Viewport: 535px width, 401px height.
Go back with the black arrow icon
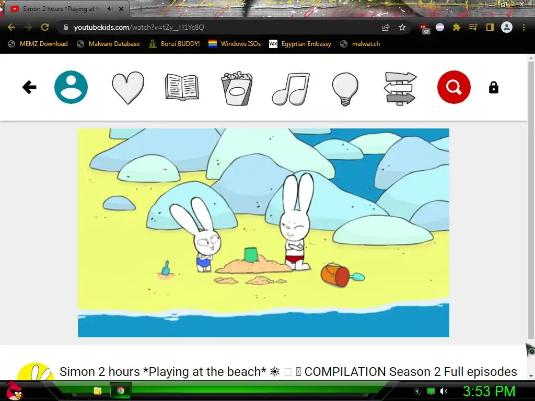(29, 87)
